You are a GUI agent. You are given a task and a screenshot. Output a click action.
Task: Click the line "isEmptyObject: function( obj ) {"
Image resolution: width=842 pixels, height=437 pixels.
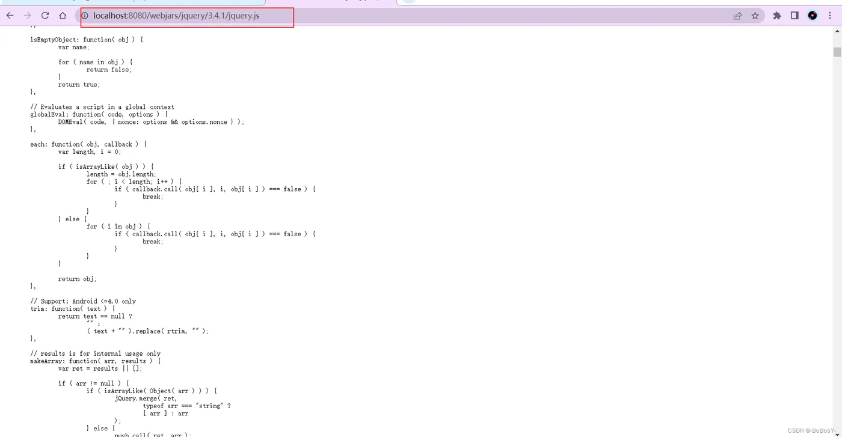[87, 40]
